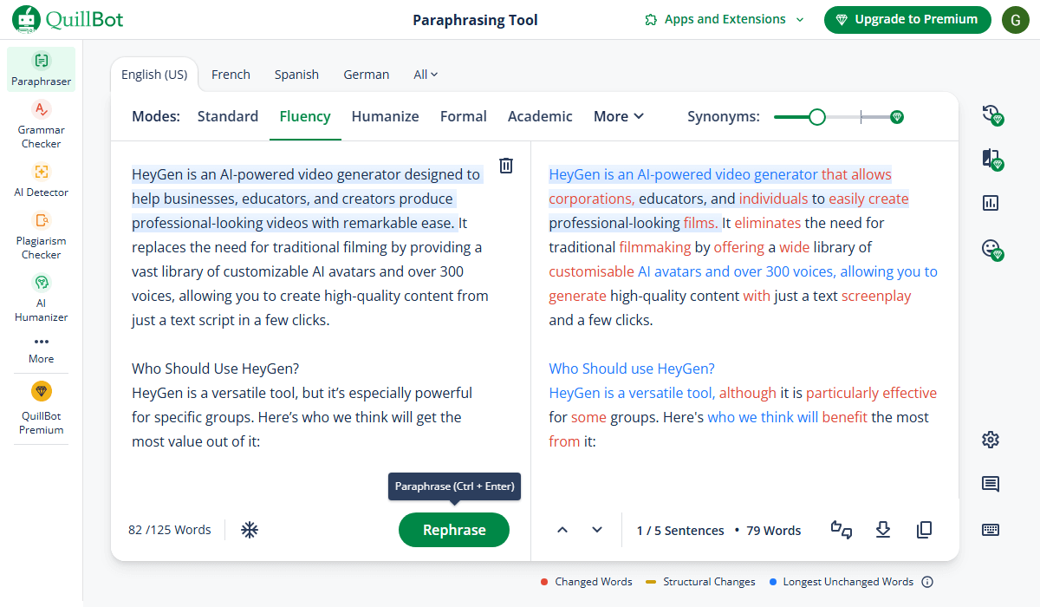Viewport: 1040px width, 607px height.
Task: Expand the Apps and Extensions dropdown
Action: [725, 19]
